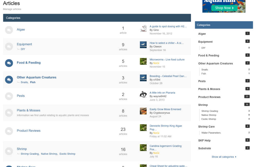Select Shrimp in sidebar Categories
Viewport: 254px width, 167px height.
203,105
